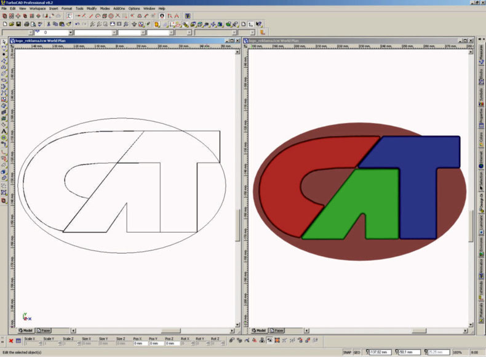
Task: Click the Pos Z input field
Action: pyautogui.click(x=172, y=343)
